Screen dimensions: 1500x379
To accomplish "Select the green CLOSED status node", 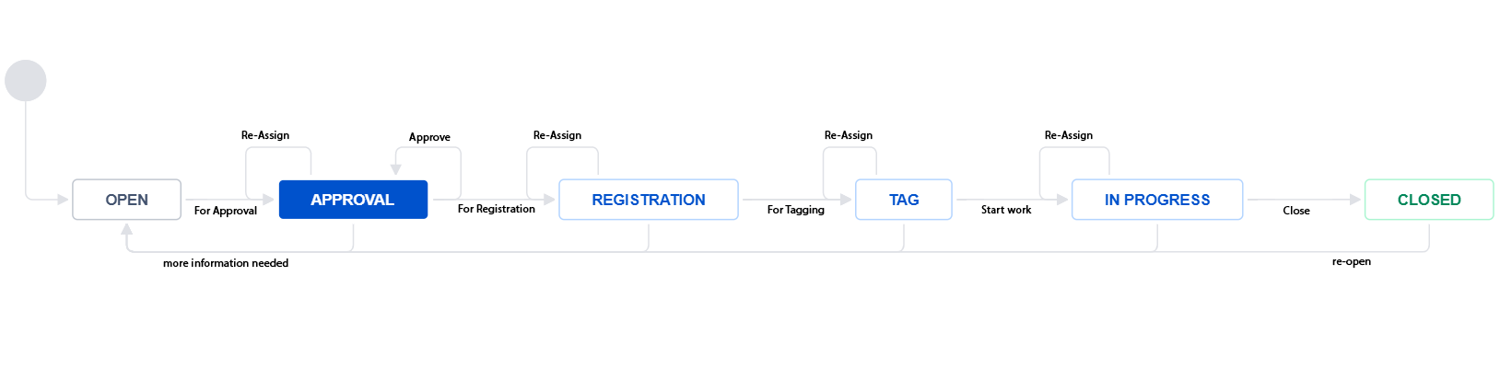I will pyautogui.click(x=1429, y=200).
